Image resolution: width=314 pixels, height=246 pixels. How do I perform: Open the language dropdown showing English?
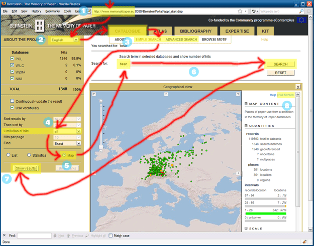[x=64, y=40]
